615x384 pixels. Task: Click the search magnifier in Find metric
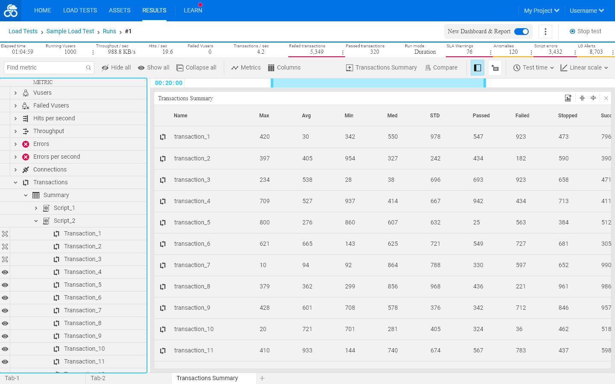[x=88, y=68]
